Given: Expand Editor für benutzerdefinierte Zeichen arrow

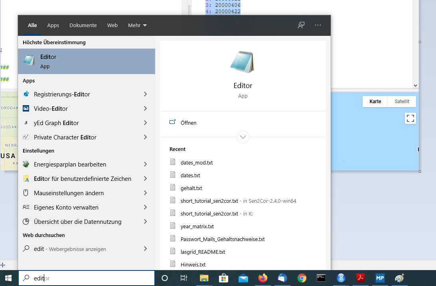Looking at the screenshot, I should pyautogui.click(x=146, y=179).
